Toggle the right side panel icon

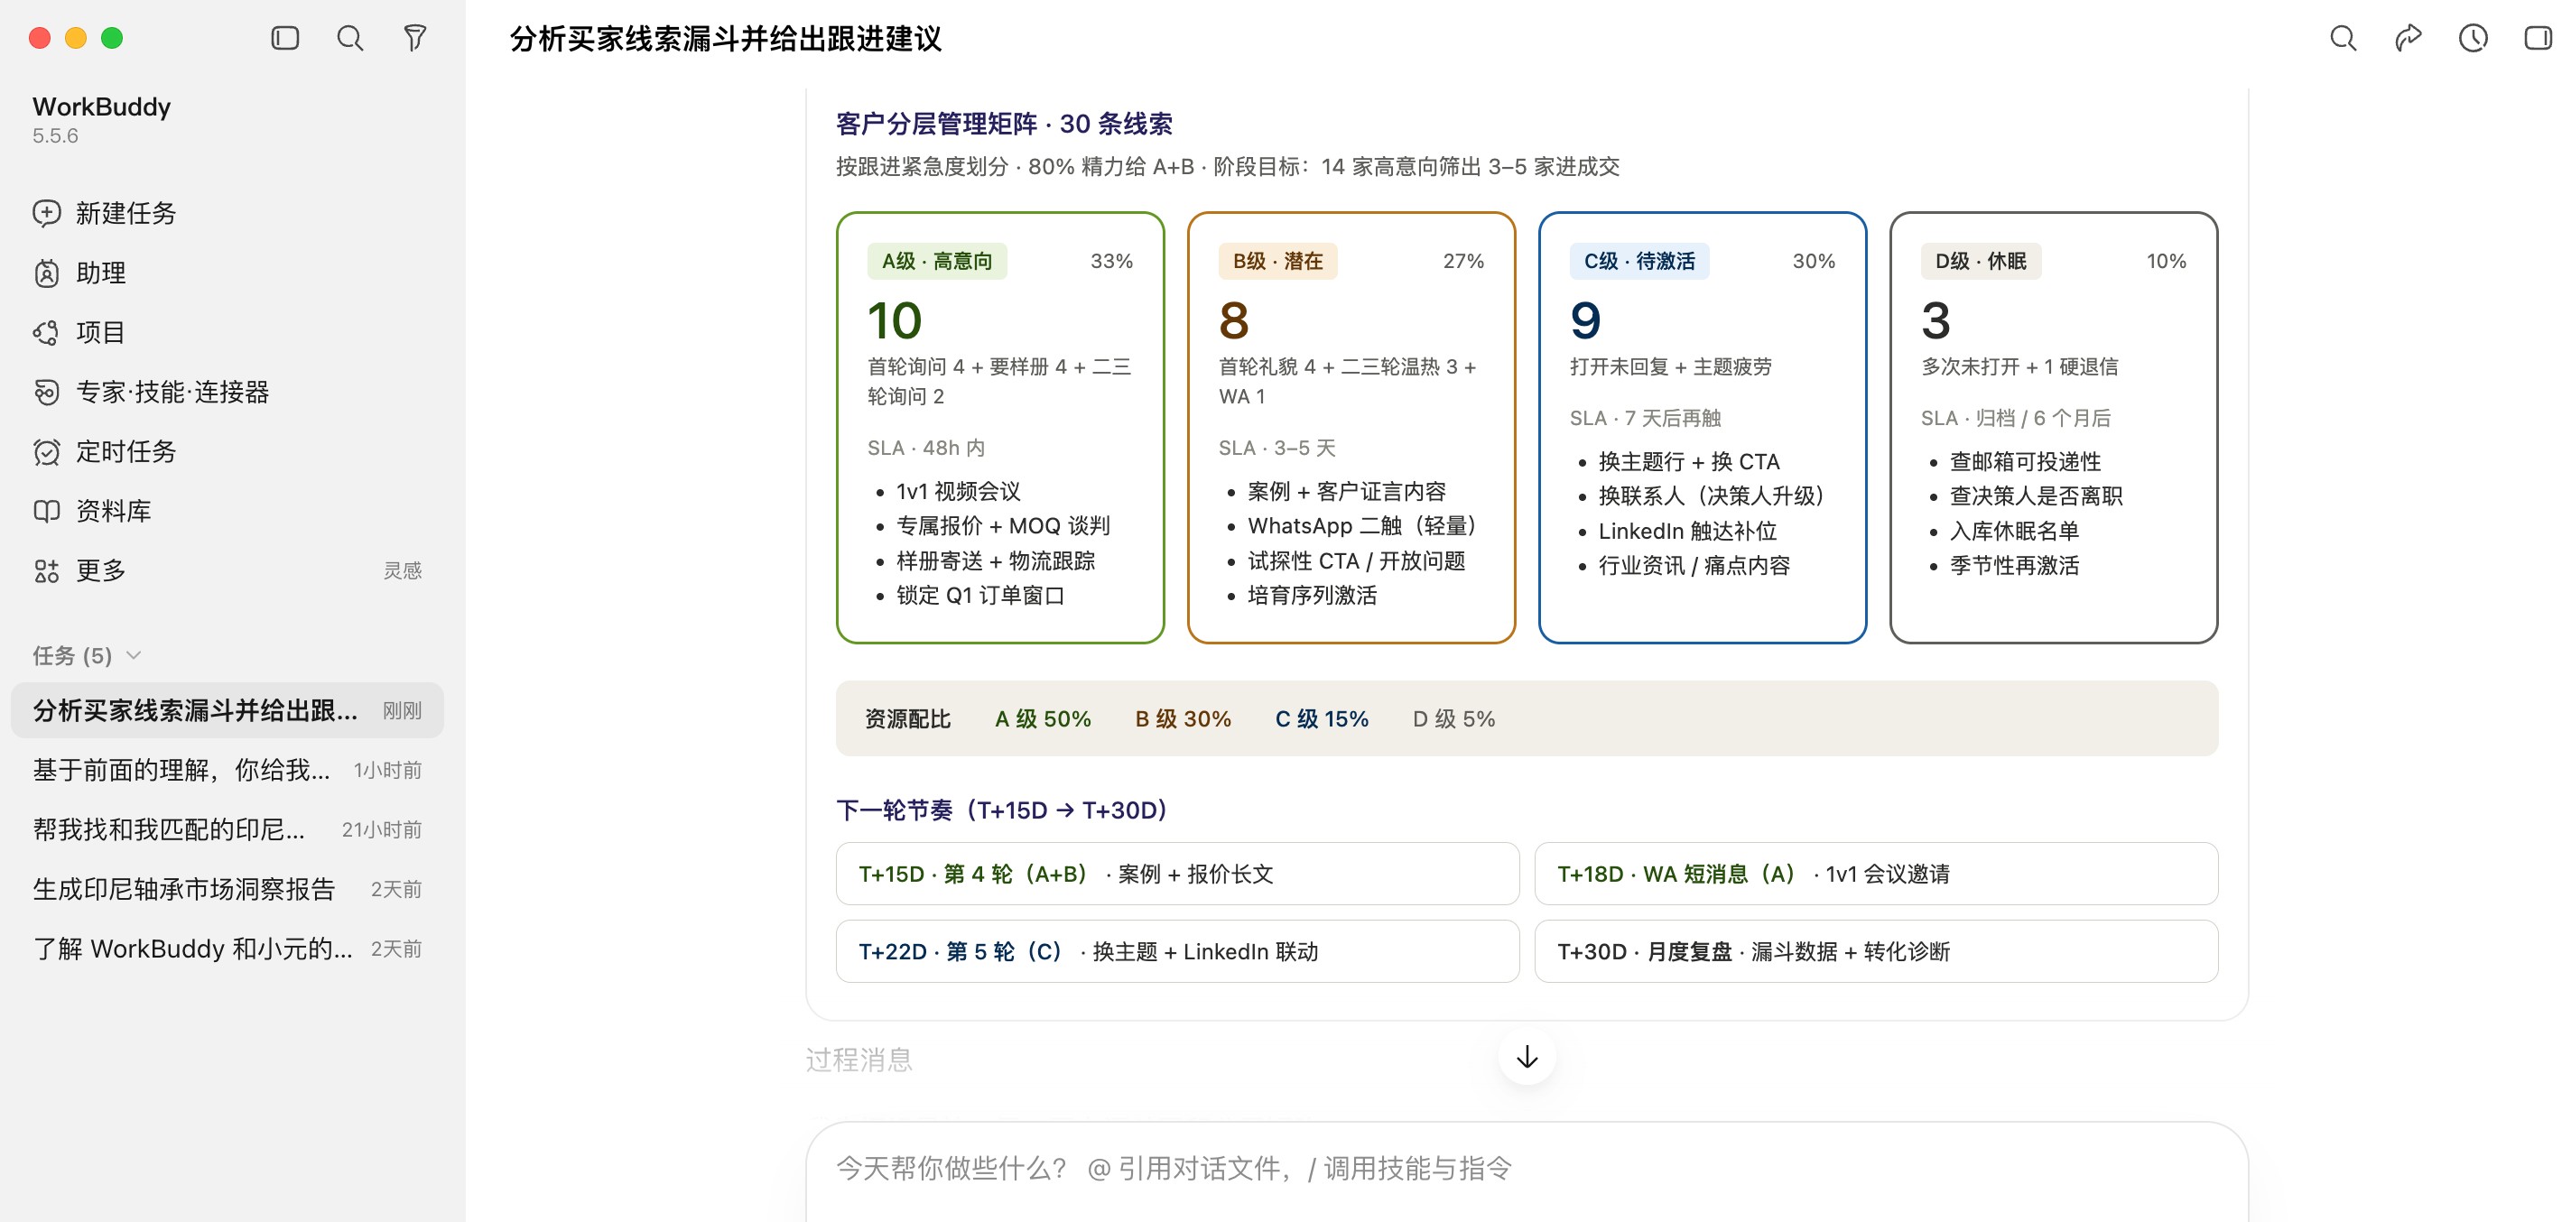tap(2537, 38)
